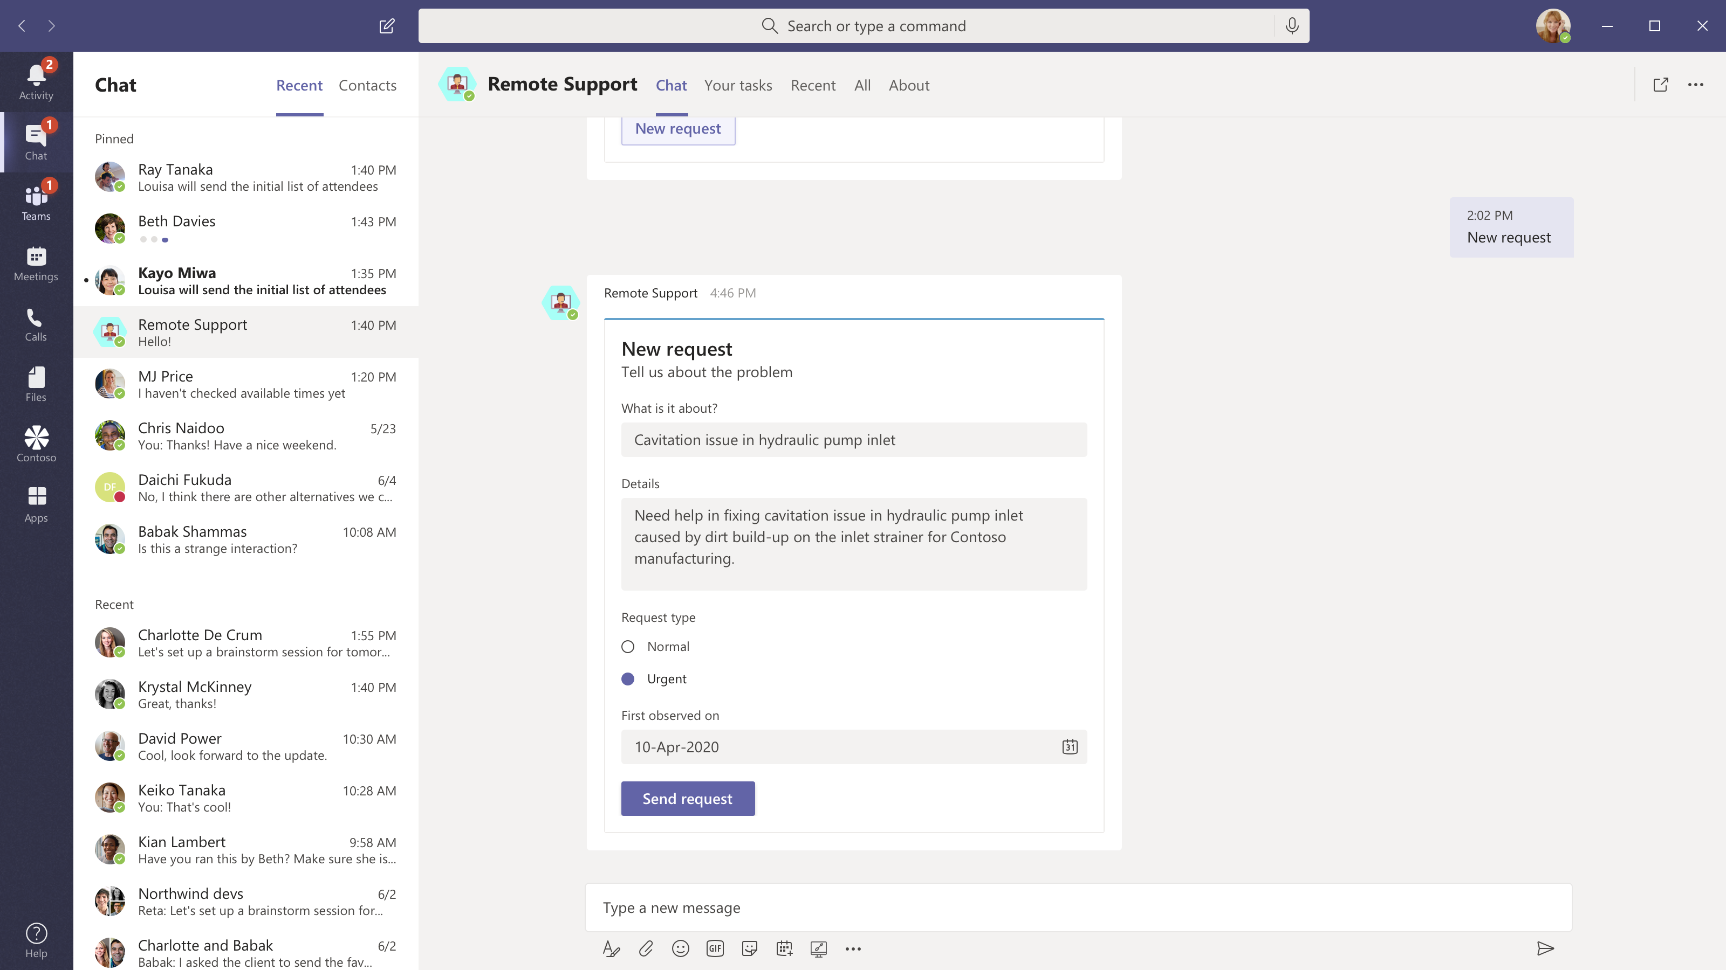Open the GIF picker icon
This screenshot has height=970, width=1726.
[715, 948]
